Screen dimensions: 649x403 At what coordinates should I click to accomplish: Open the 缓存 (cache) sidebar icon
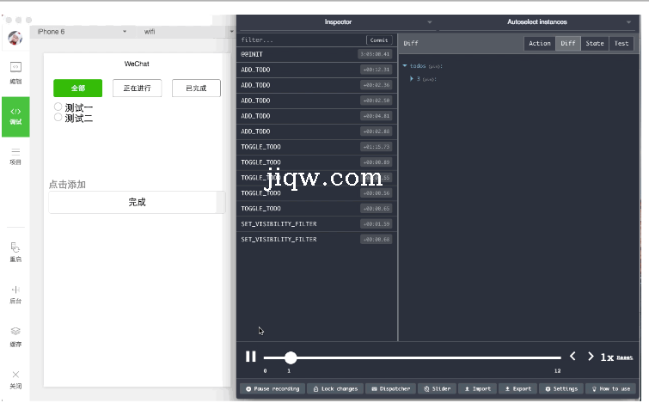tap(15, 335)
